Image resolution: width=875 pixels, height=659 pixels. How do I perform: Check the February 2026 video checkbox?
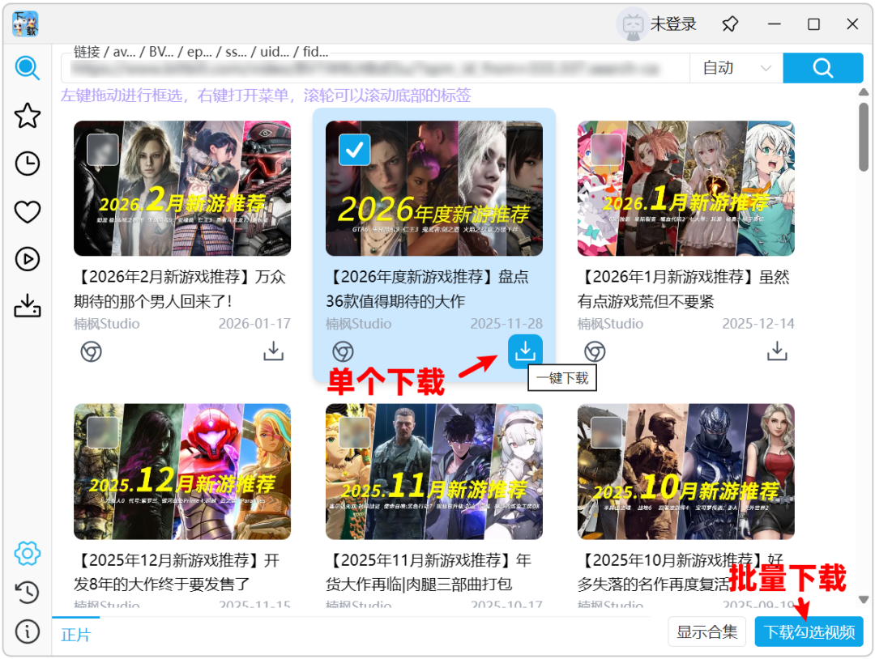pyautogui.click(x=103, y=150)
